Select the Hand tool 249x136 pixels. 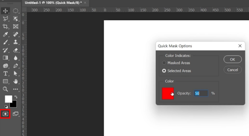pos(15,82)
